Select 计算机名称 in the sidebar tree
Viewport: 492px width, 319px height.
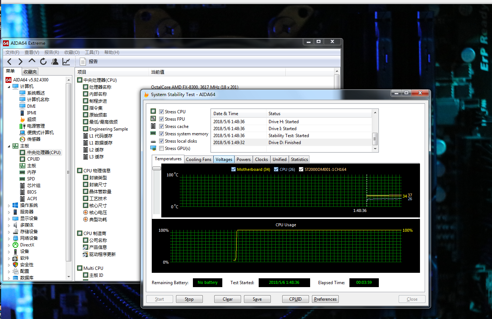click(x=38, y=100)
